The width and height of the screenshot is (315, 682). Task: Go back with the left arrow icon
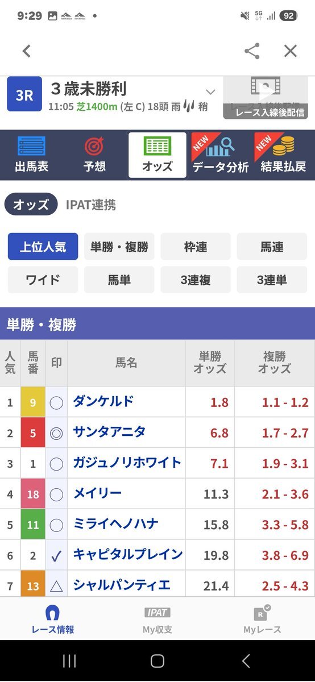pos(26,51)
